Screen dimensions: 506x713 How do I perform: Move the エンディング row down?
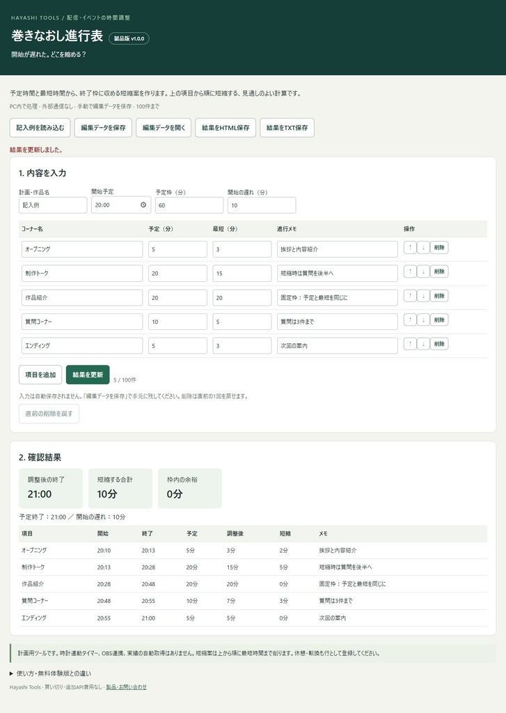coord(423,344)
